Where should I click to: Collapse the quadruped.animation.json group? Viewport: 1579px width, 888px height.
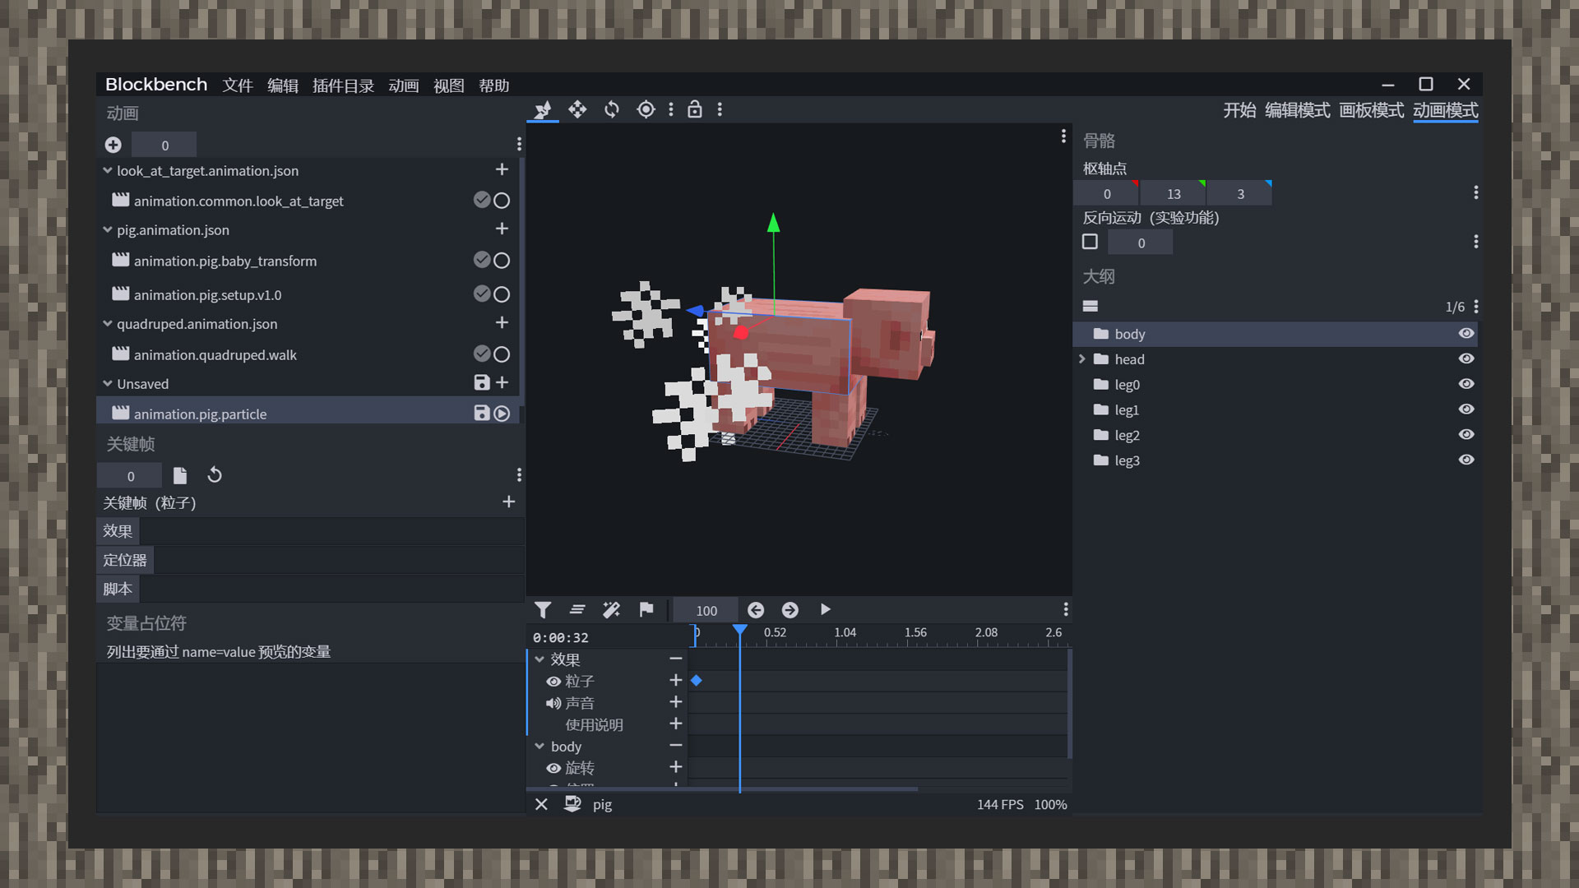pos(108,323)
